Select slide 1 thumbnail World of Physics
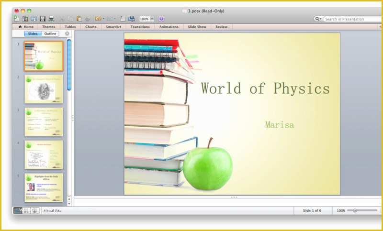 coord(44,56)
